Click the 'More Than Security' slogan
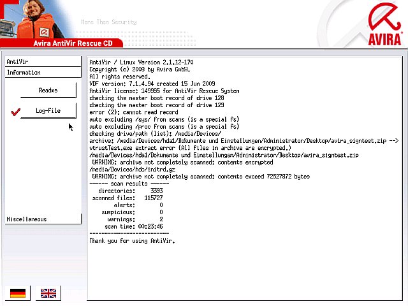This screenshot has height=306, width=408. (109, 22)
